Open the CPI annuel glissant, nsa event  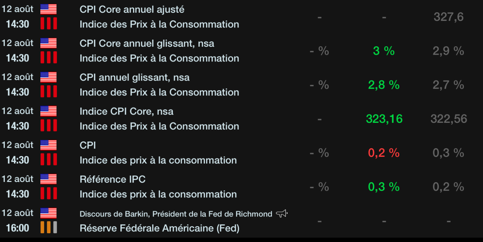(x=135, y=78)
